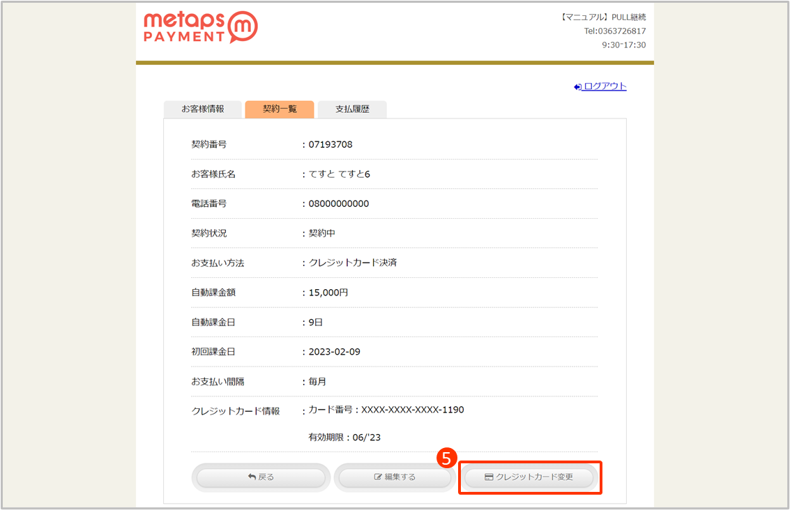Switch to the 支払履歴 tab
Screen dimensions: 790x510
point(352,109)
